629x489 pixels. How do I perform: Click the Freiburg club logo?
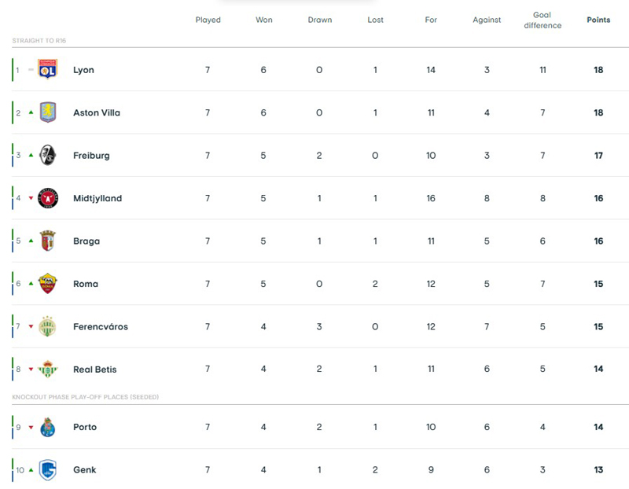click(x=48, y=155)
